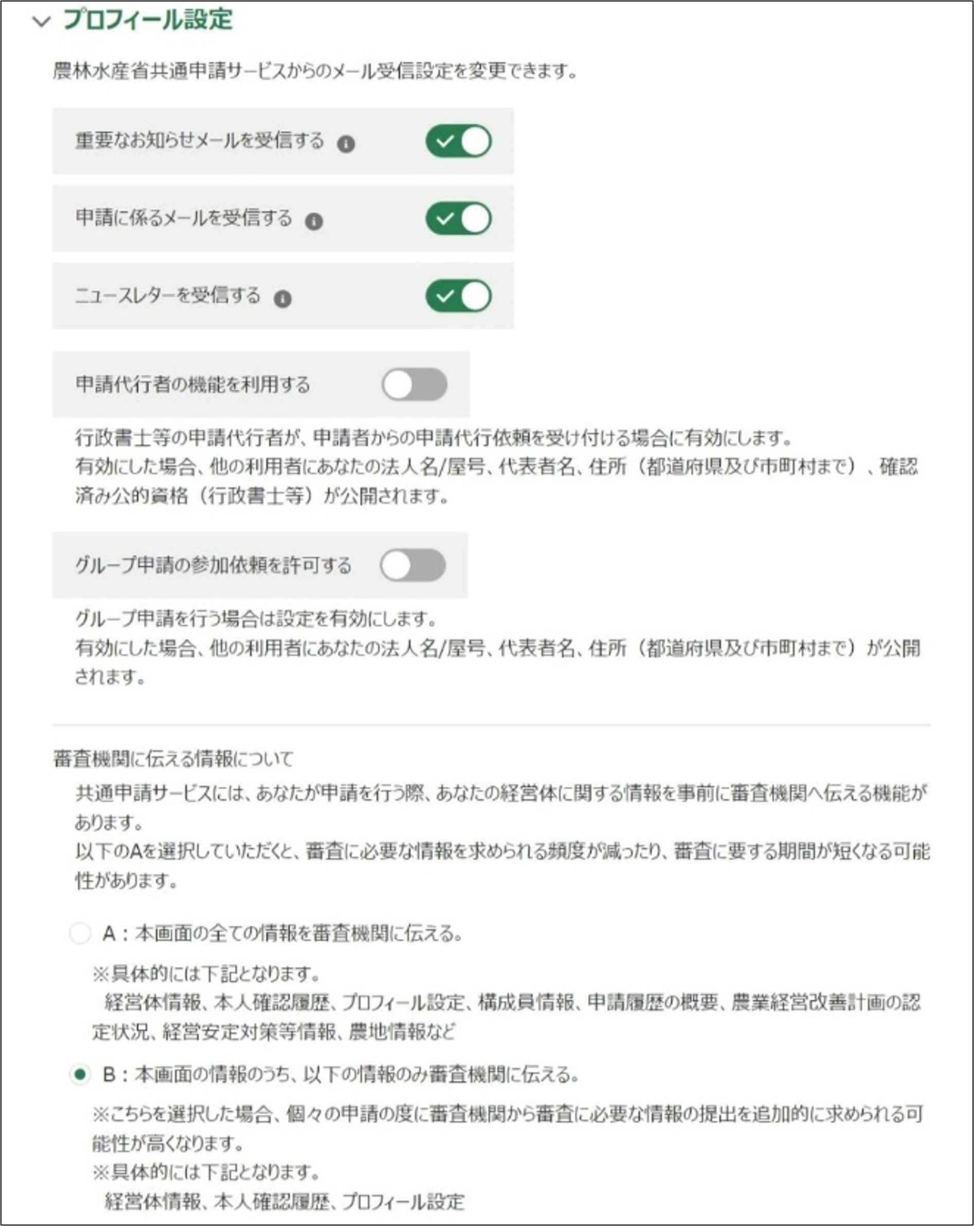Click label ニュースレターを受信する

(x=168, y=295)
